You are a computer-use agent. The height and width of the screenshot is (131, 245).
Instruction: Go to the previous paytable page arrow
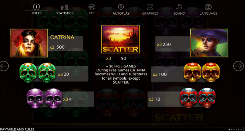pos(4,66)
